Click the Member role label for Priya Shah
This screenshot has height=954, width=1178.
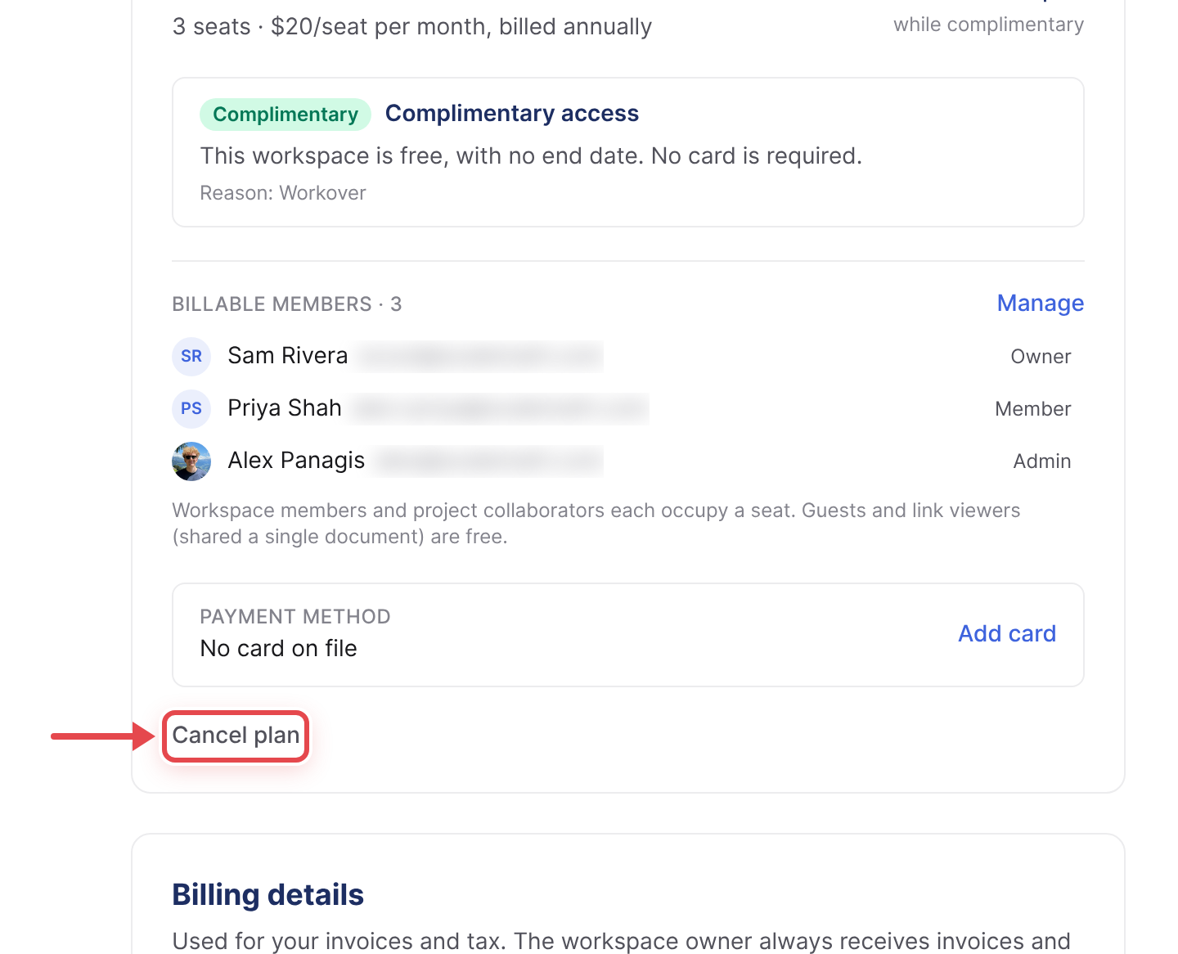pos(1033,409)
